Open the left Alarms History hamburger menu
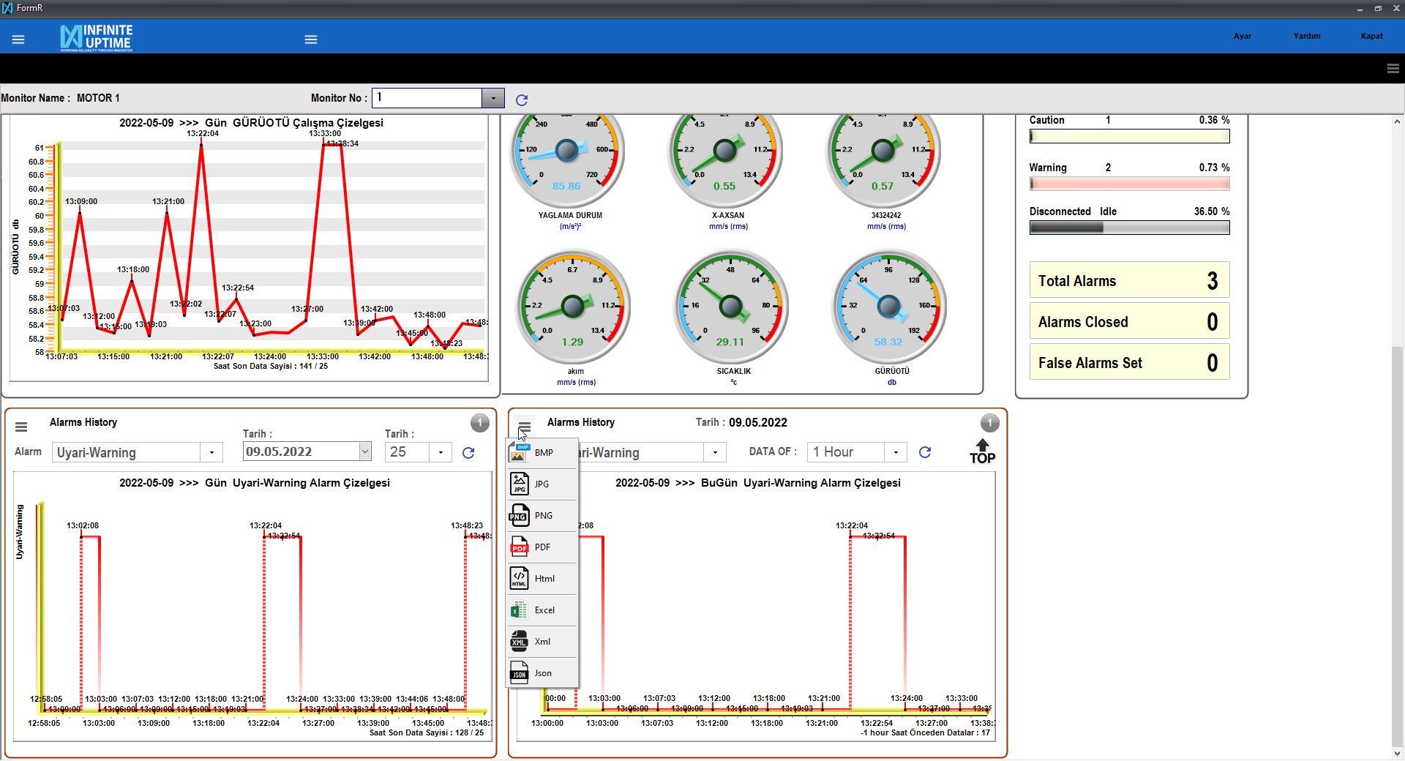Viewport: 1405px width, 761px height. (21, 427)
